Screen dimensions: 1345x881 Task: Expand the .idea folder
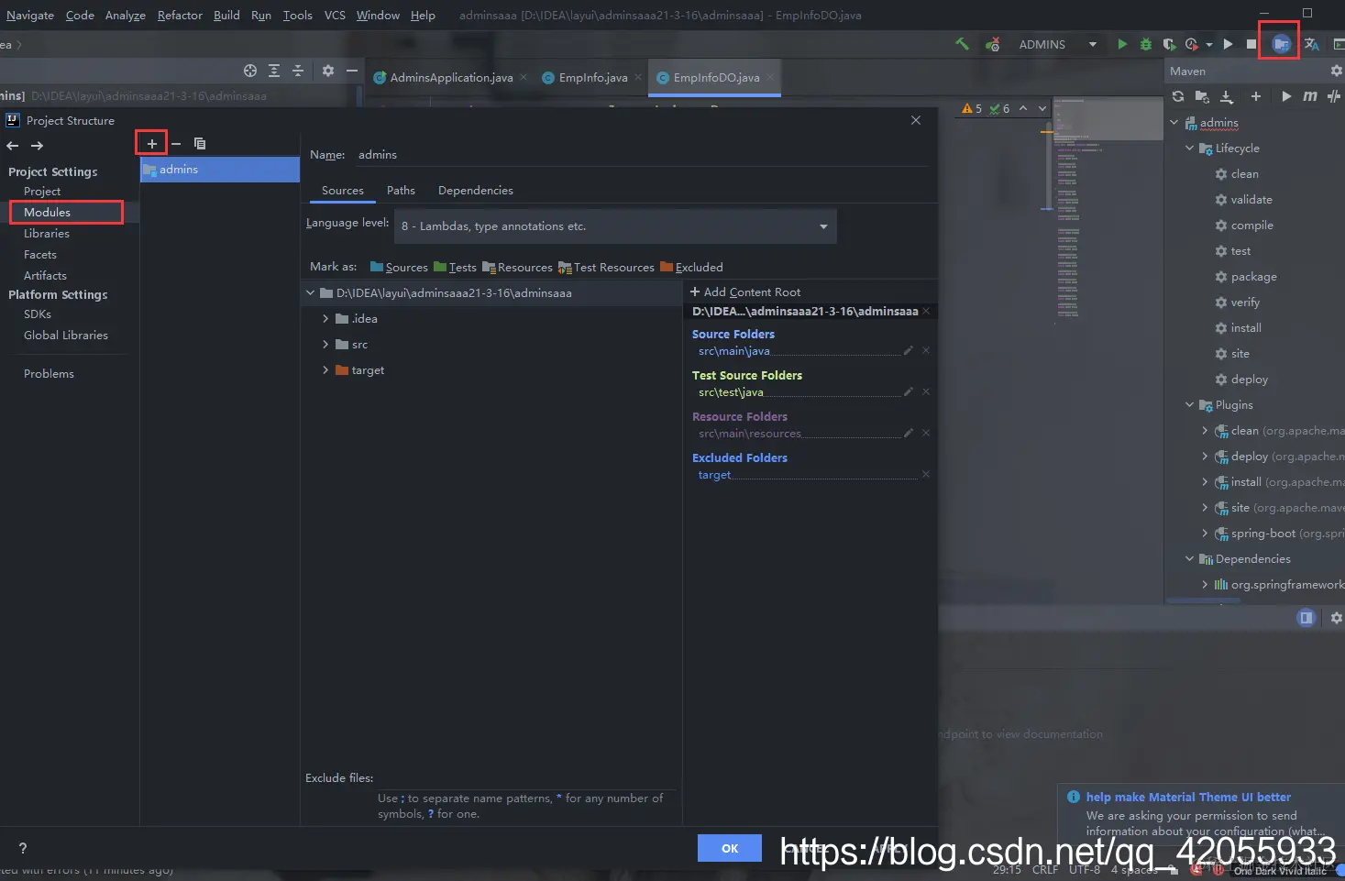tap(325, 319)
